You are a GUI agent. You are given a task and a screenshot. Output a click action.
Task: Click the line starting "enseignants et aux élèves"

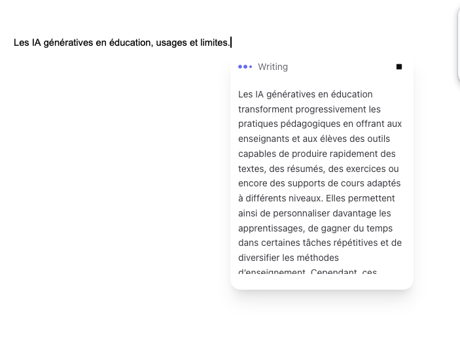(320, 139)
